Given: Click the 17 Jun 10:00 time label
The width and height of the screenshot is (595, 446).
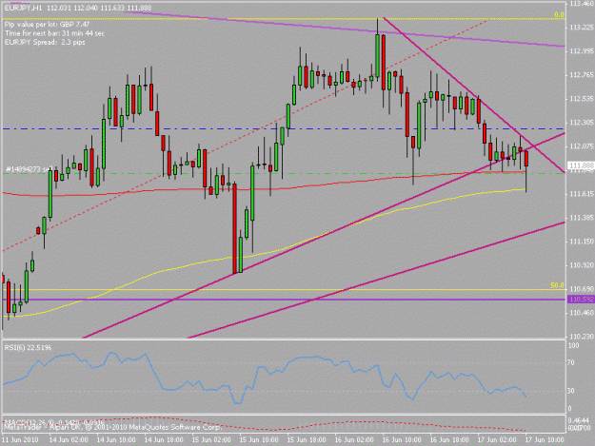Looking at the screenshot, I should (544, 440).
